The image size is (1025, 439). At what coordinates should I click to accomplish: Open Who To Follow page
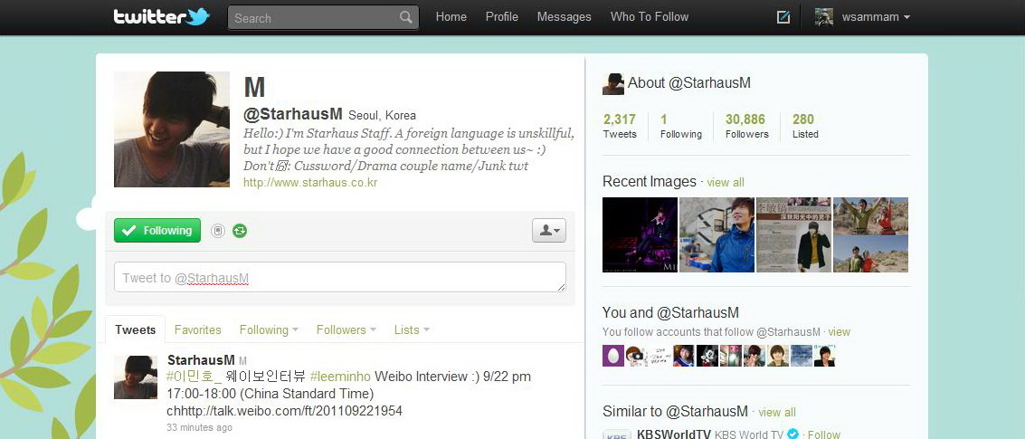(650, 17)
